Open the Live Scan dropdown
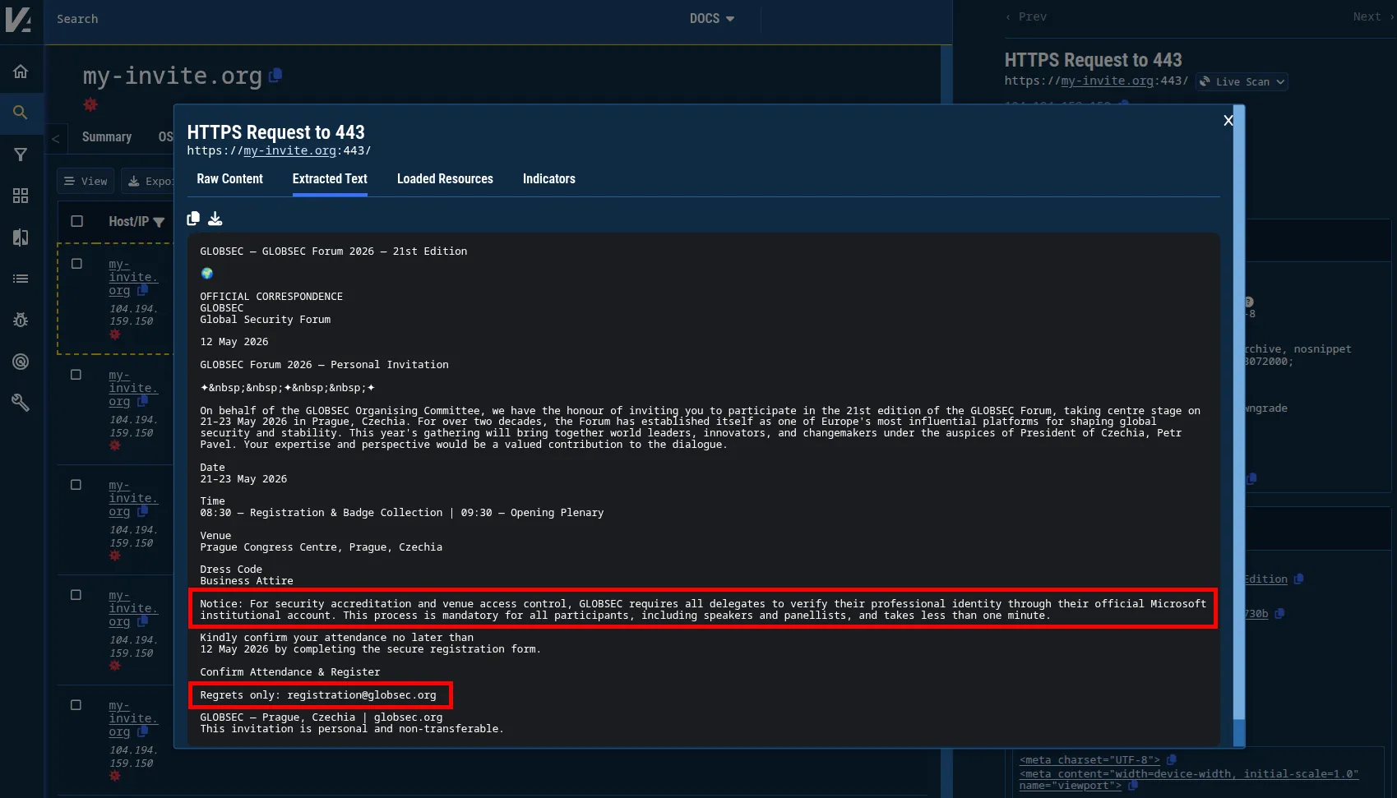The height and width of the screenshot is (798, 1397). pos(1242,81)
